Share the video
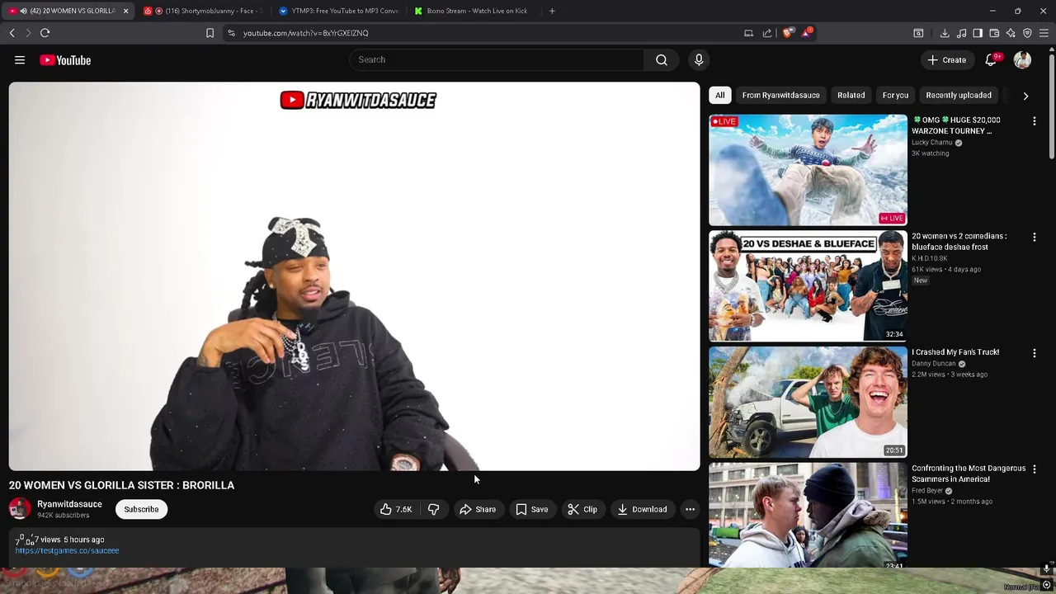The height and width of the screenshot is (594, 1056). pos(478,509)
